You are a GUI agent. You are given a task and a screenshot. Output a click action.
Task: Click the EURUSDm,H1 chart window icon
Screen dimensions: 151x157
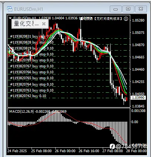(10, 9)
